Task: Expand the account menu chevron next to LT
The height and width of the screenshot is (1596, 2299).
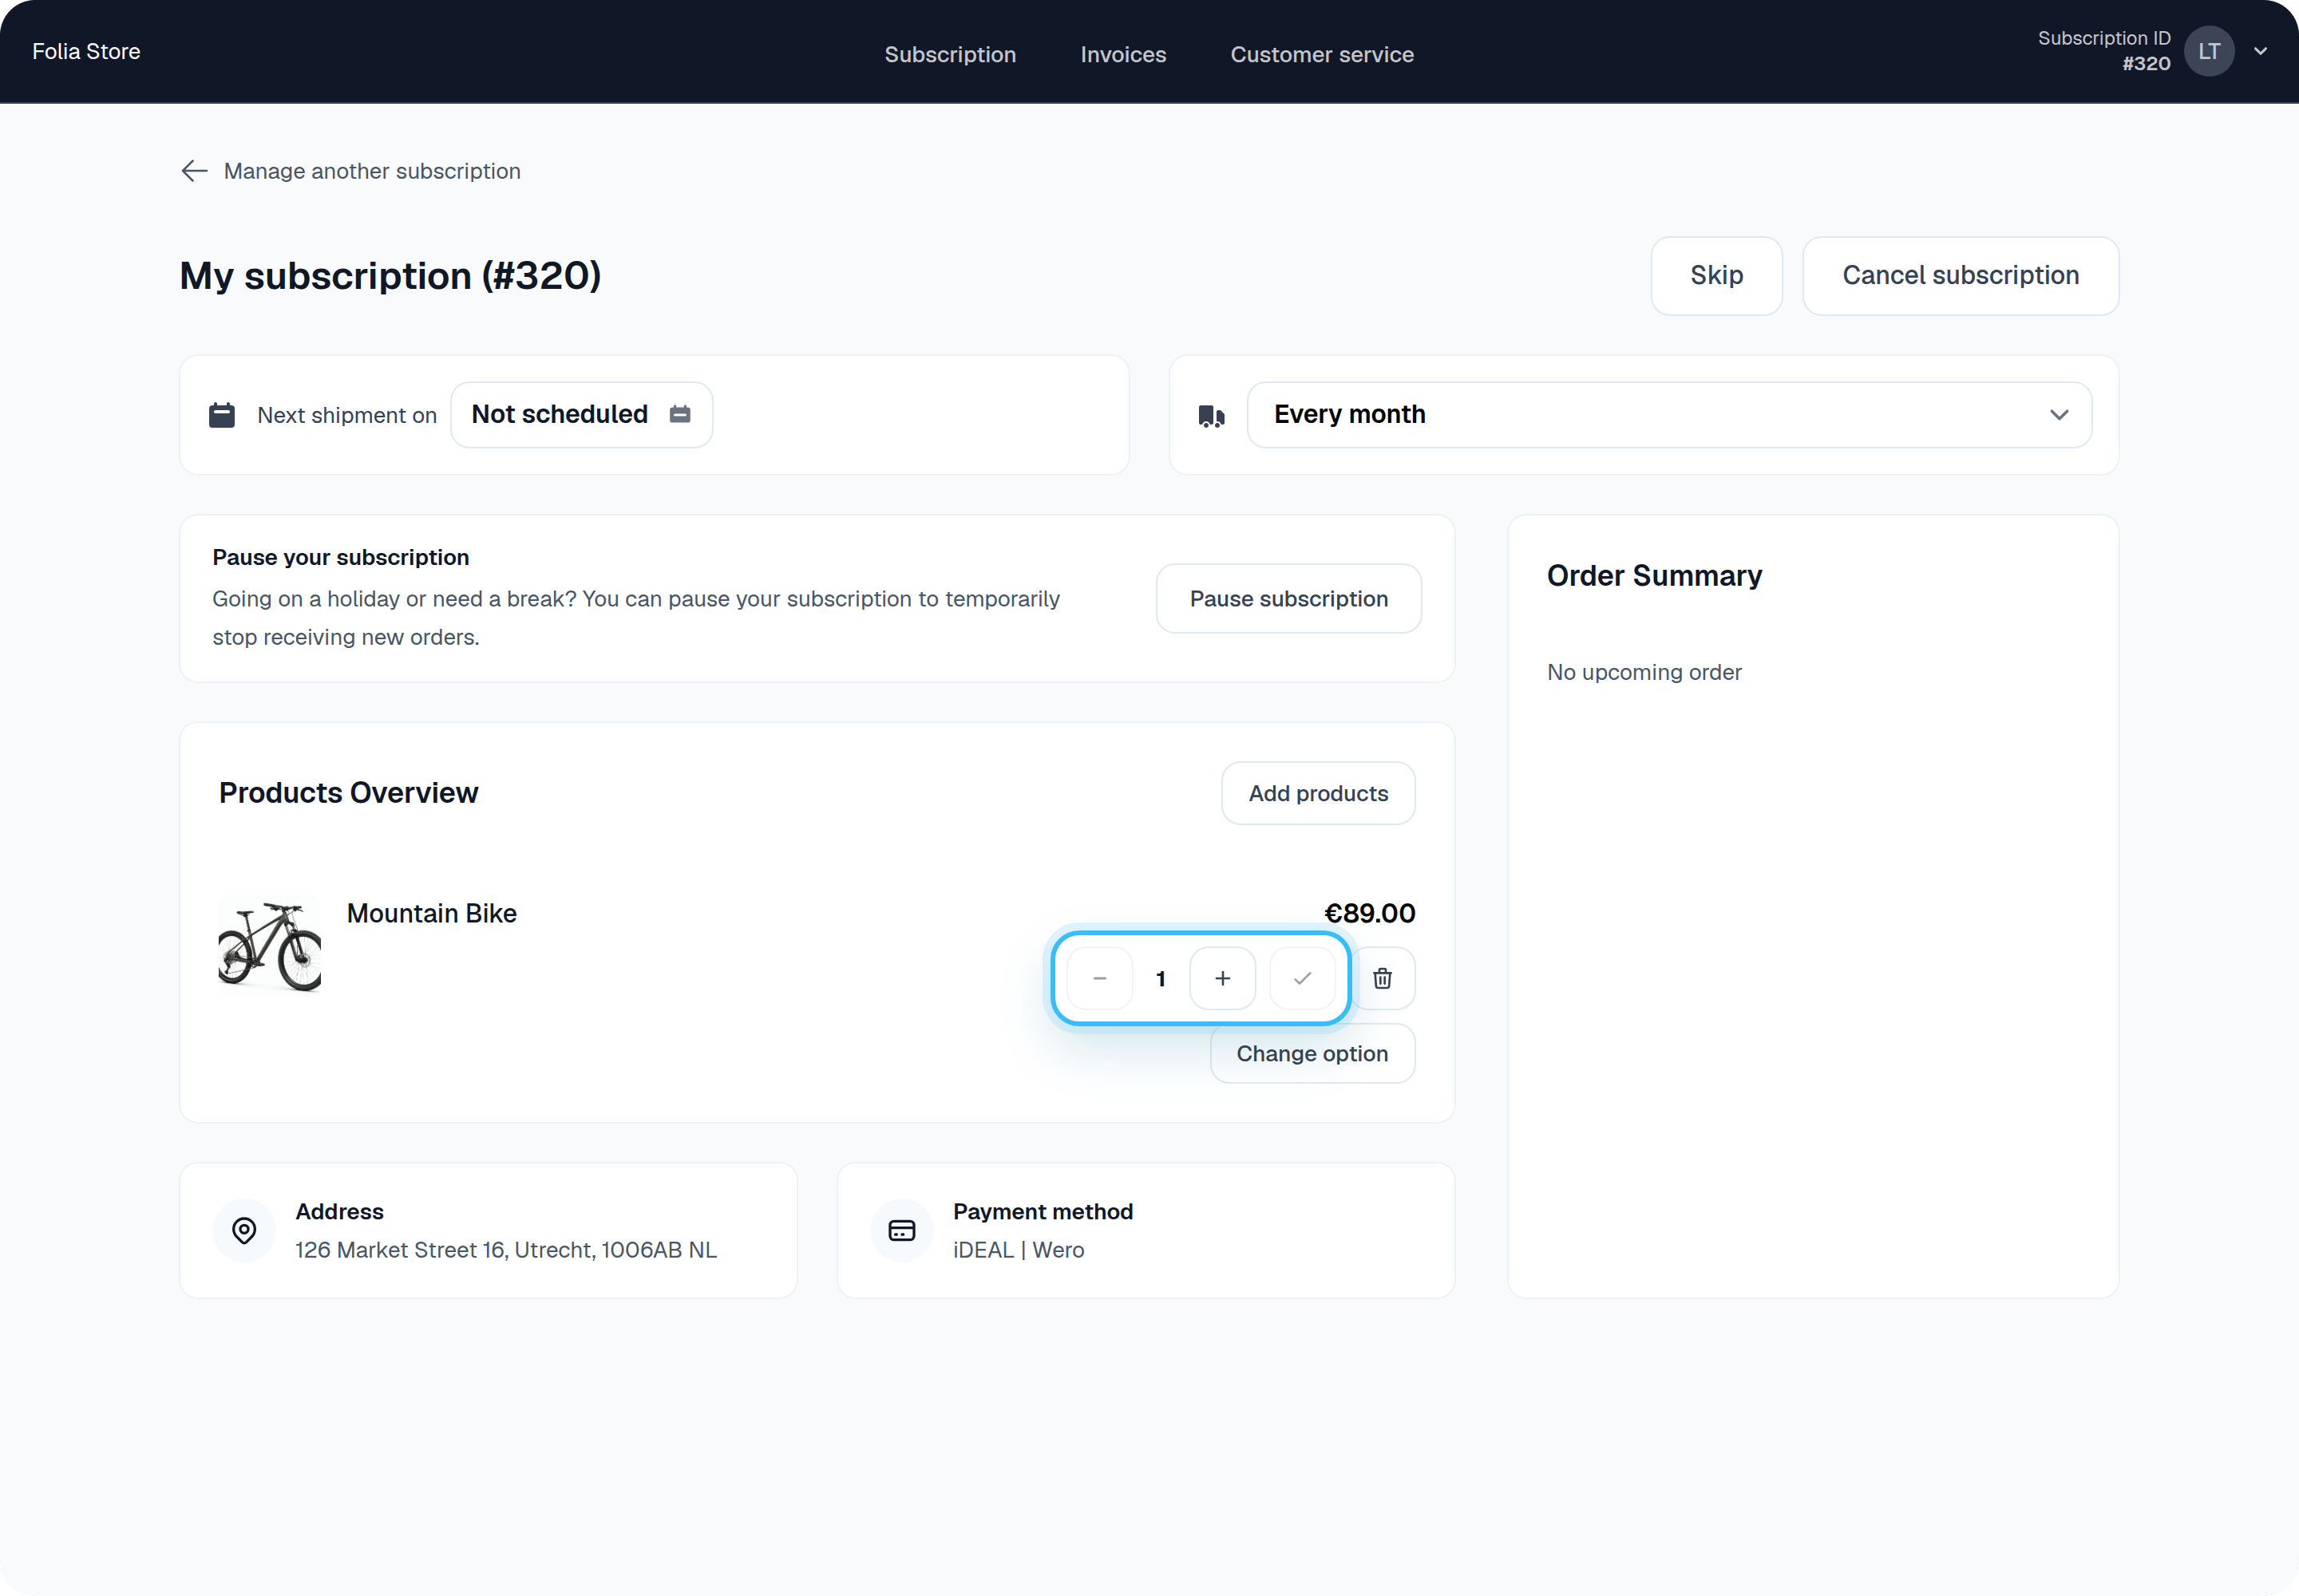Action: pos(2260,51)
